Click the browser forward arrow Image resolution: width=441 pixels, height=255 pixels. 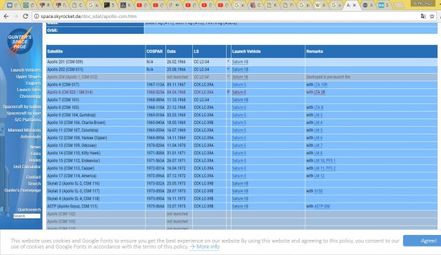pos(16,17)
